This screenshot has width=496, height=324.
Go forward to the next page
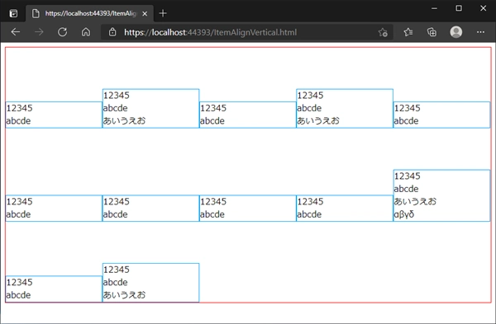pos(39,32)
